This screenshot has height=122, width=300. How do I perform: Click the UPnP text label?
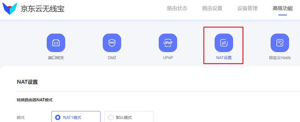(168, 58)
